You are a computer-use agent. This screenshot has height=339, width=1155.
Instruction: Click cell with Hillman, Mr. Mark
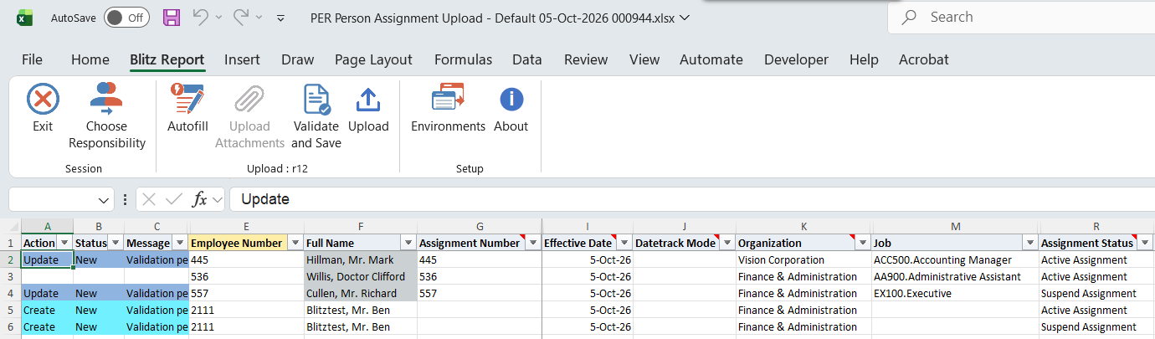coord(361,259)
